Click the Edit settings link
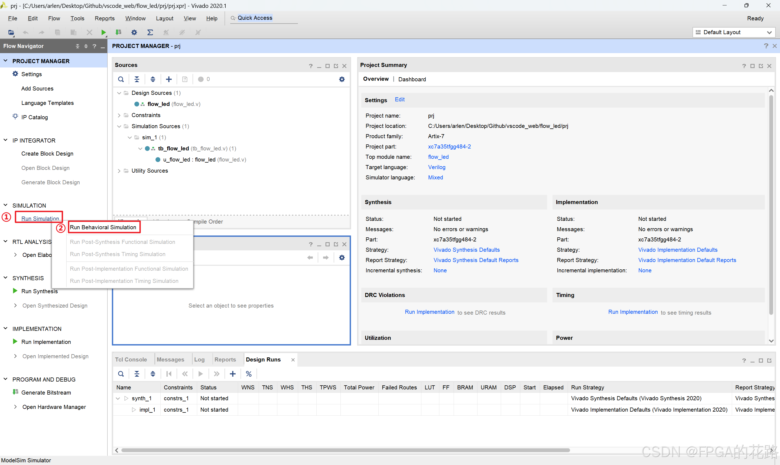 [399, 99]
